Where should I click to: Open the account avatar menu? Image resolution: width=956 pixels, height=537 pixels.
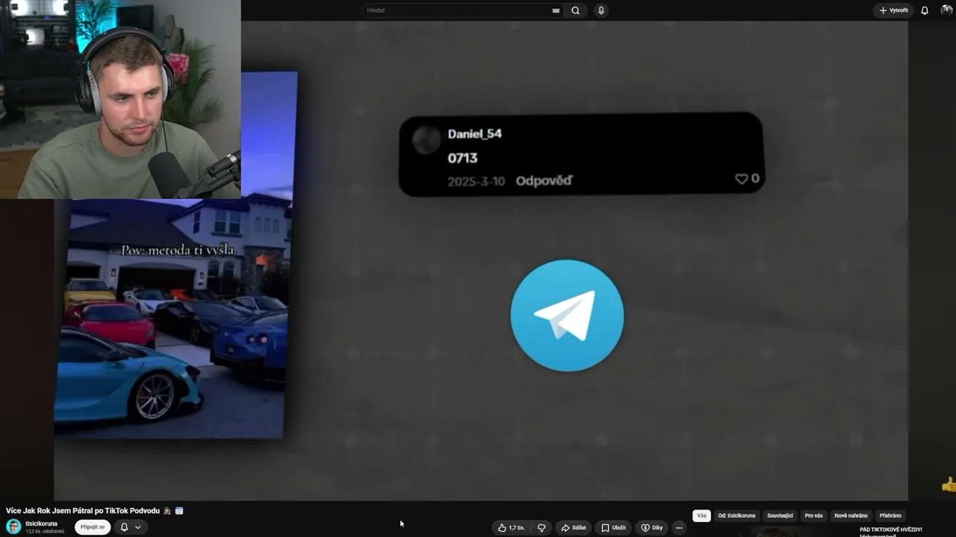point(946,10)
